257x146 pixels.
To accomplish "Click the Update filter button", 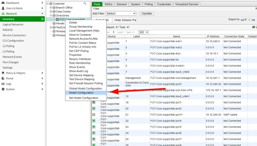I will pos(147,13).
